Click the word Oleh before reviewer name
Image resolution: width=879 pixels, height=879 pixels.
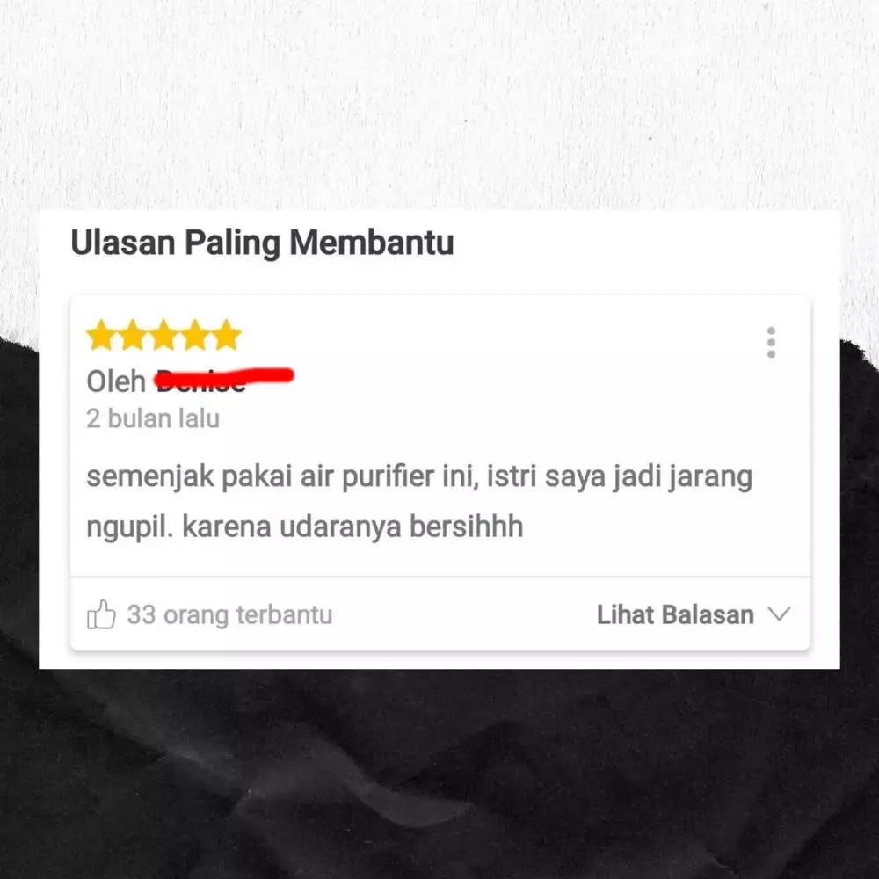pos(116,381)
